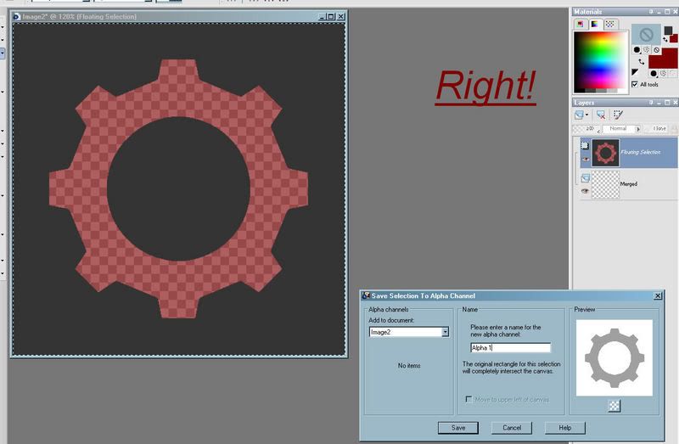Toggle the preview transparency checkerboard button
Viewport: 679px width, 444px height.
pyautogui.click(x=614, y=406)
